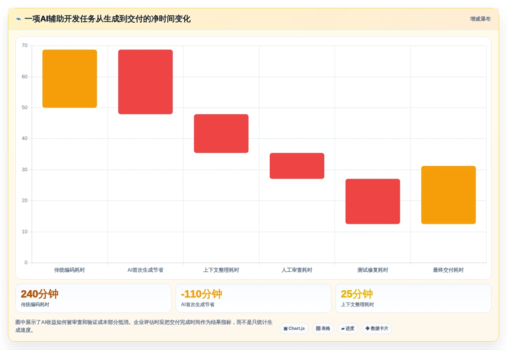Click the orange 最终交付耗时 bar
This screenshot has width=507, height=350.
point(448,195)
